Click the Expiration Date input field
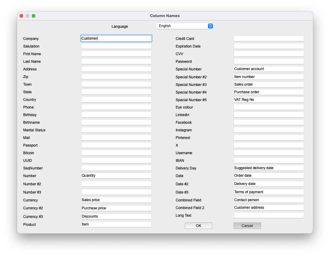 point(269,46)
